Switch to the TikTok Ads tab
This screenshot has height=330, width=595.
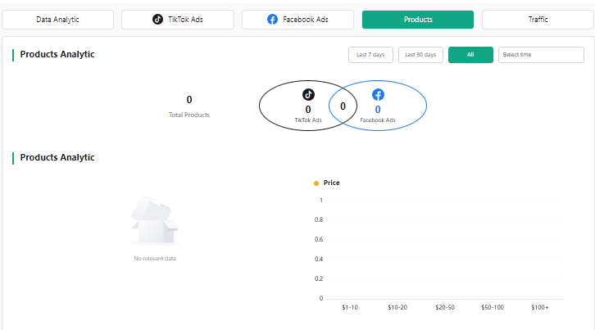pos(178,20)
